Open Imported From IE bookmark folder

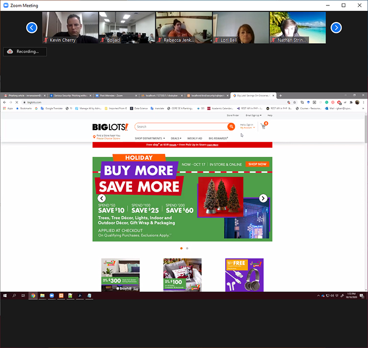click(116, 109)
